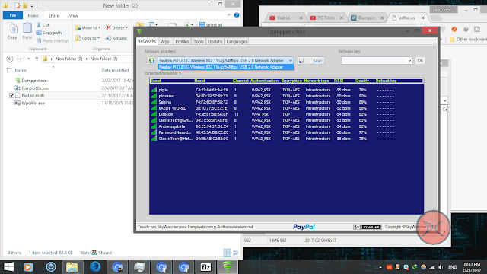This screenshot has width=487, height=274.
Task: Click signal icon beside PasswordNasod network
Action: pos(154,132)
